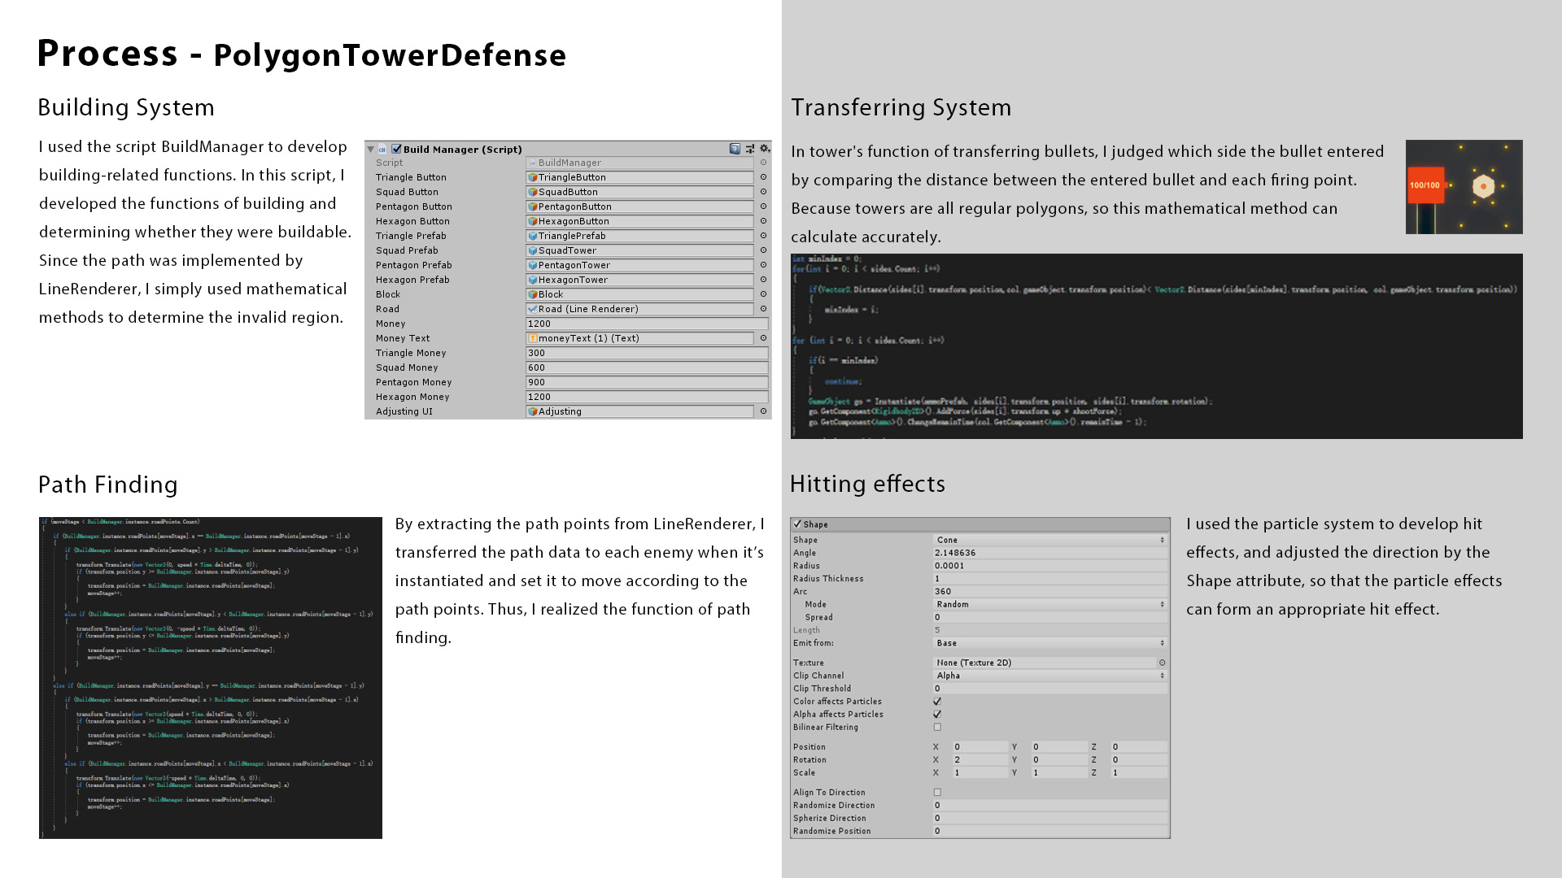Enable Bilinear Filtering checkbox
1562x878 pixels.
(x=937, y=728)
